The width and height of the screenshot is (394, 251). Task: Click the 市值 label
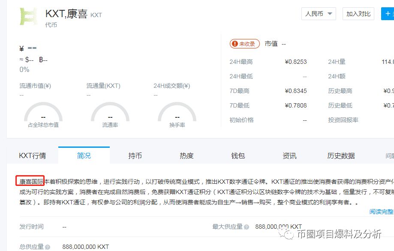271,44
